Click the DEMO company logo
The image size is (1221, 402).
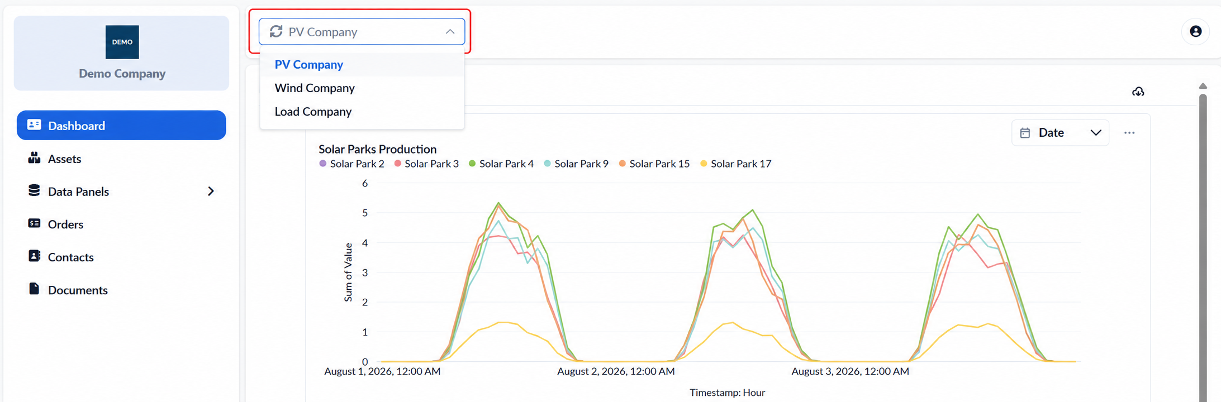click(x=122, y=42)
